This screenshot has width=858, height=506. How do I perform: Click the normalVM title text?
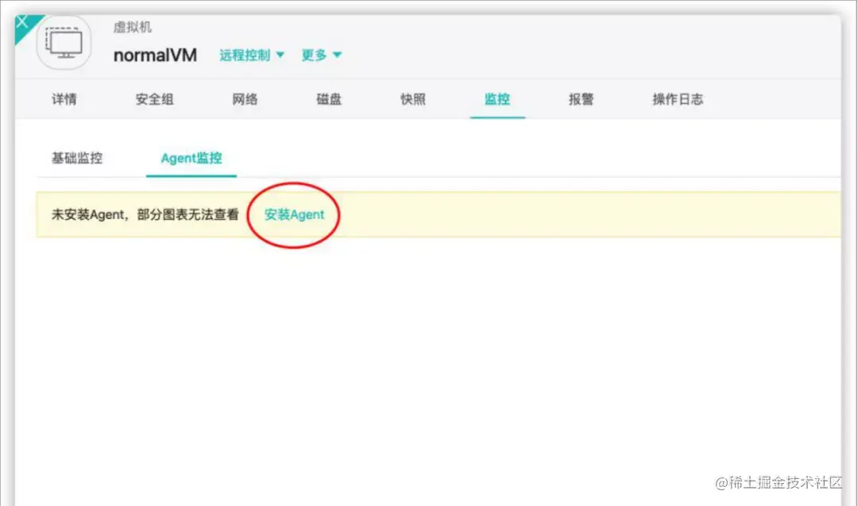point(155,56)
